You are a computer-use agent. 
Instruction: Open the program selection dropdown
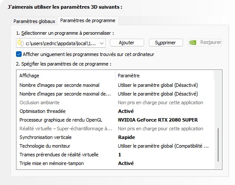(x=61, y=43)
